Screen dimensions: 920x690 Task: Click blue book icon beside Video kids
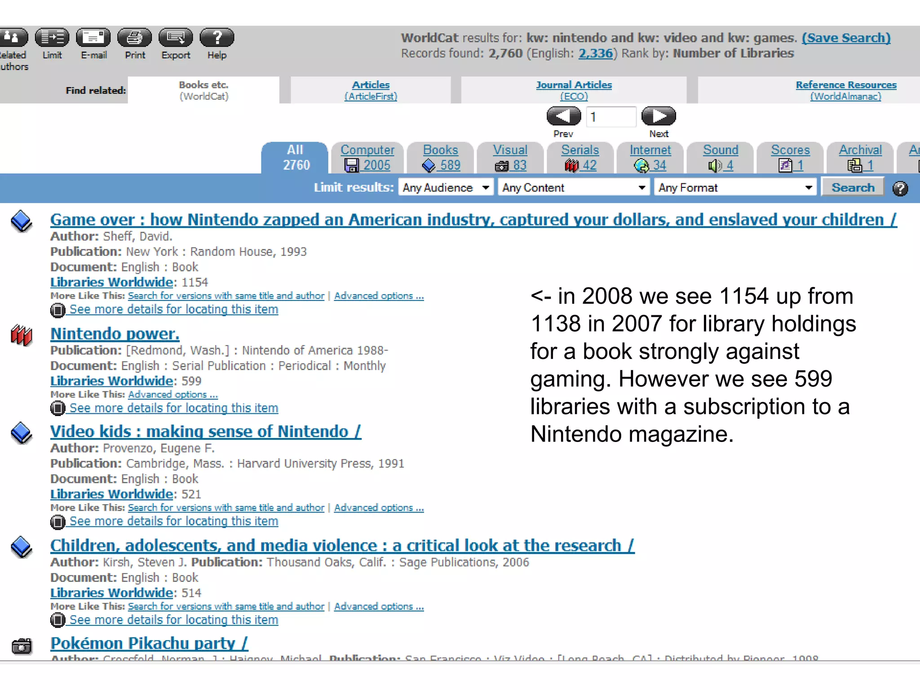pyautogui.click(x=22, y=433)
